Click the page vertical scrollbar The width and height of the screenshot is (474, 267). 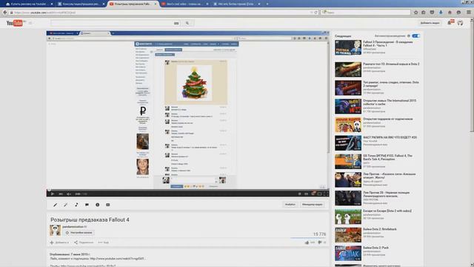(x=472, y=76)
